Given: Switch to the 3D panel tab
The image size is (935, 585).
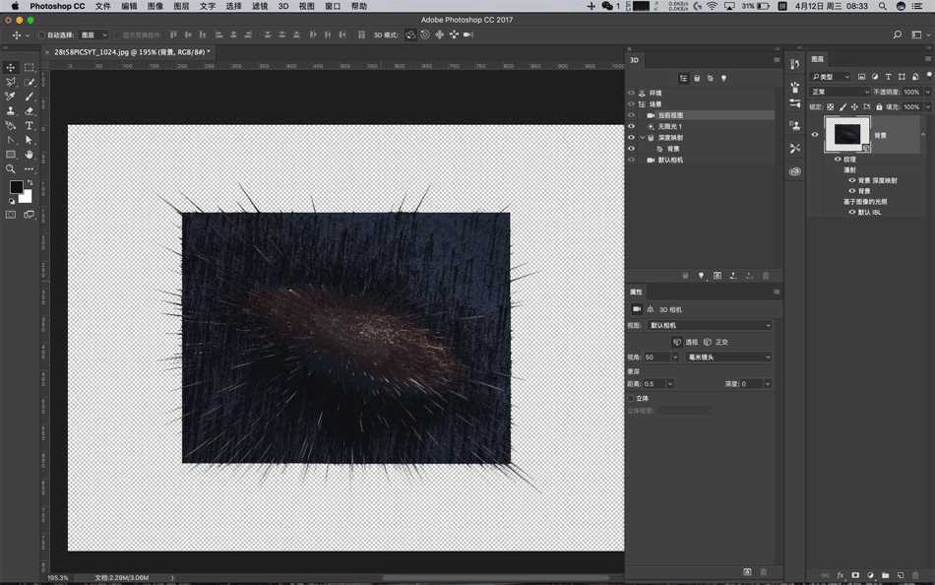Looking at the screenshot, I should pyautogui.click(x=636, y=60).
